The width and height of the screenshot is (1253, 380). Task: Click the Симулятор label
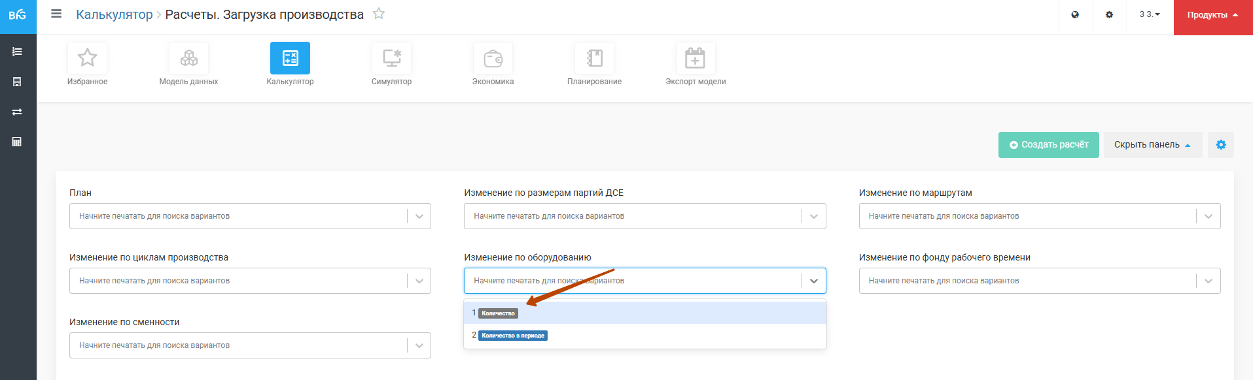[x=391, y=82]
